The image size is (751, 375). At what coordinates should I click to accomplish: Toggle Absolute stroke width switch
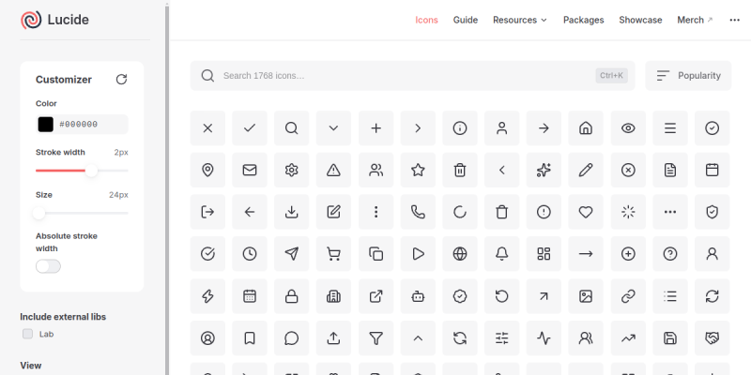tap(49, 266)
